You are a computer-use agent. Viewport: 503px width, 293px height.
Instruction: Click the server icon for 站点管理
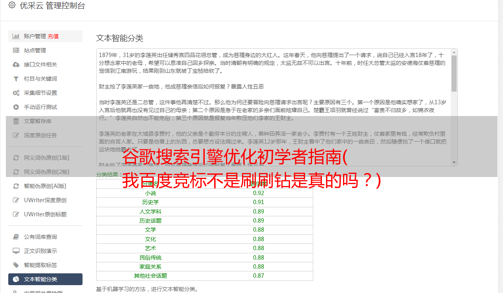tap(16, 50)
